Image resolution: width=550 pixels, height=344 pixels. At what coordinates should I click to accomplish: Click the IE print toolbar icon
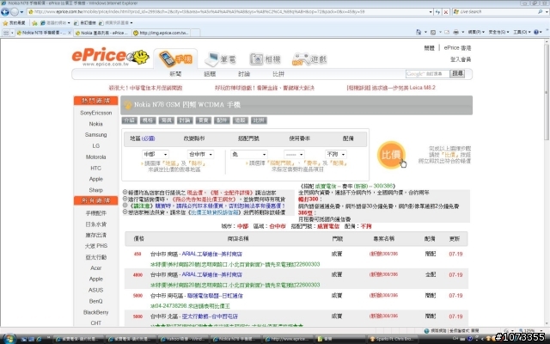pyautogui.click(x=455, y=32)
